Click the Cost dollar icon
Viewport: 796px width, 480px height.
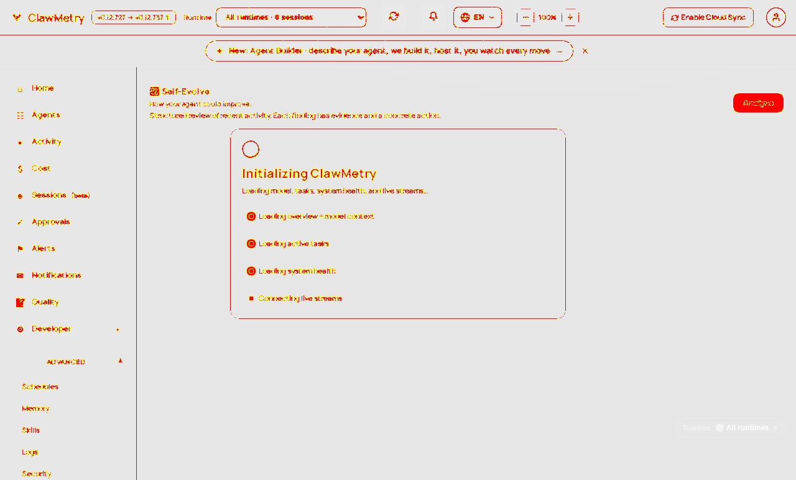[x=20, y=169]
